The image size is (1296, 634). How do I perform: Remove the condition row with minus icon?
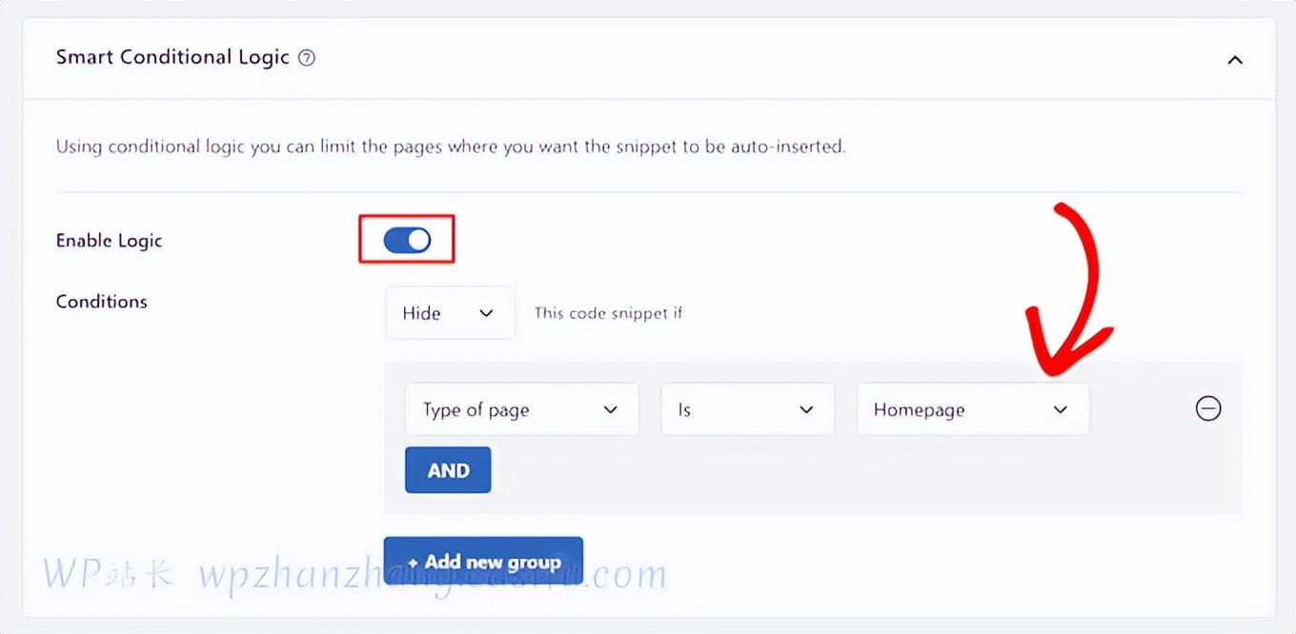coord(1208,409)
